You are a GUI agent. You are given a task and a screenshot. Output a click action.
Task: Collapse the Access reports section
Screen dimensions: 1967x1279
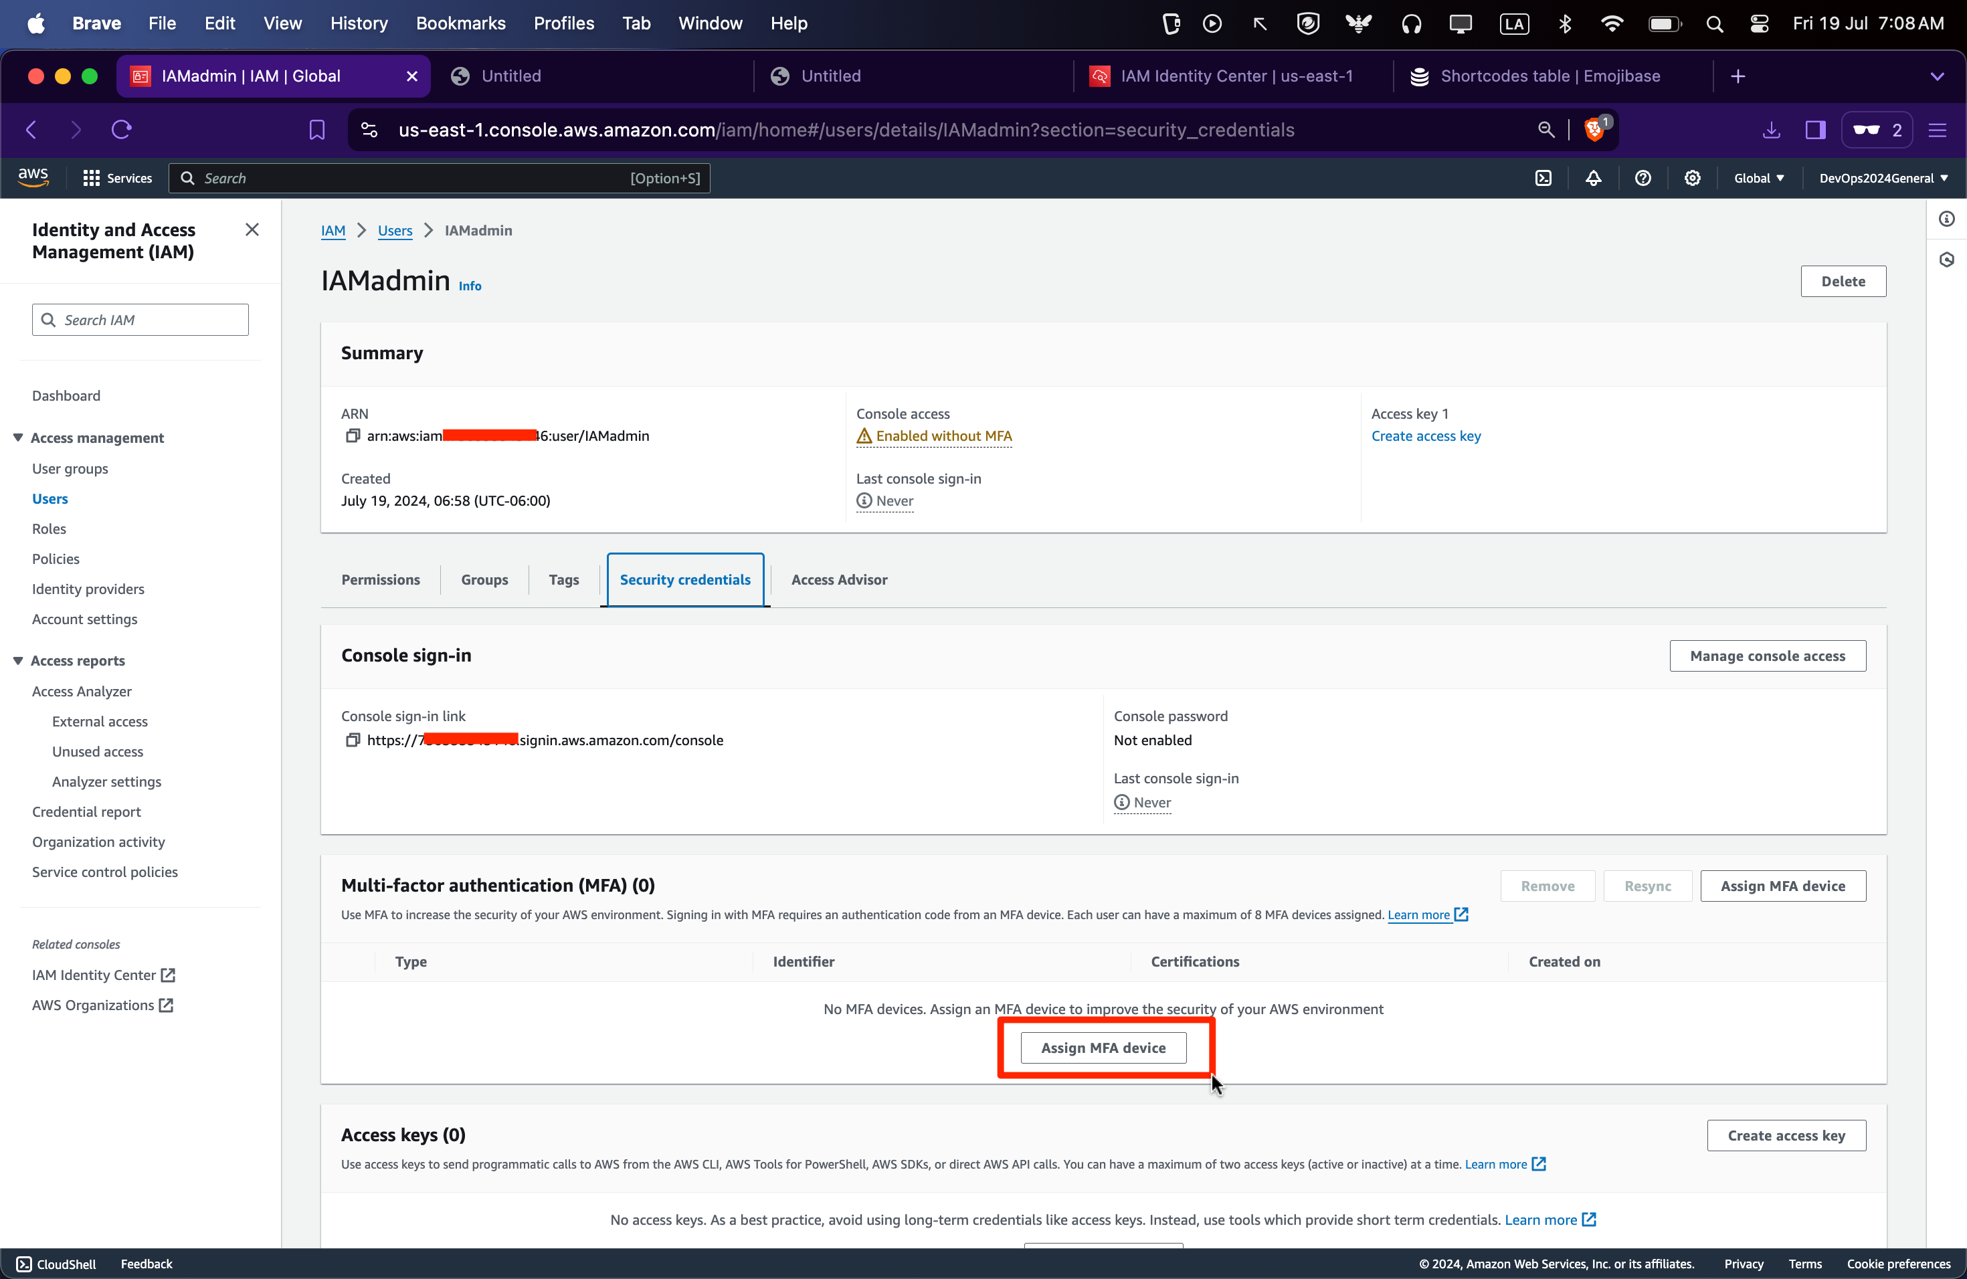coord(18,660)
